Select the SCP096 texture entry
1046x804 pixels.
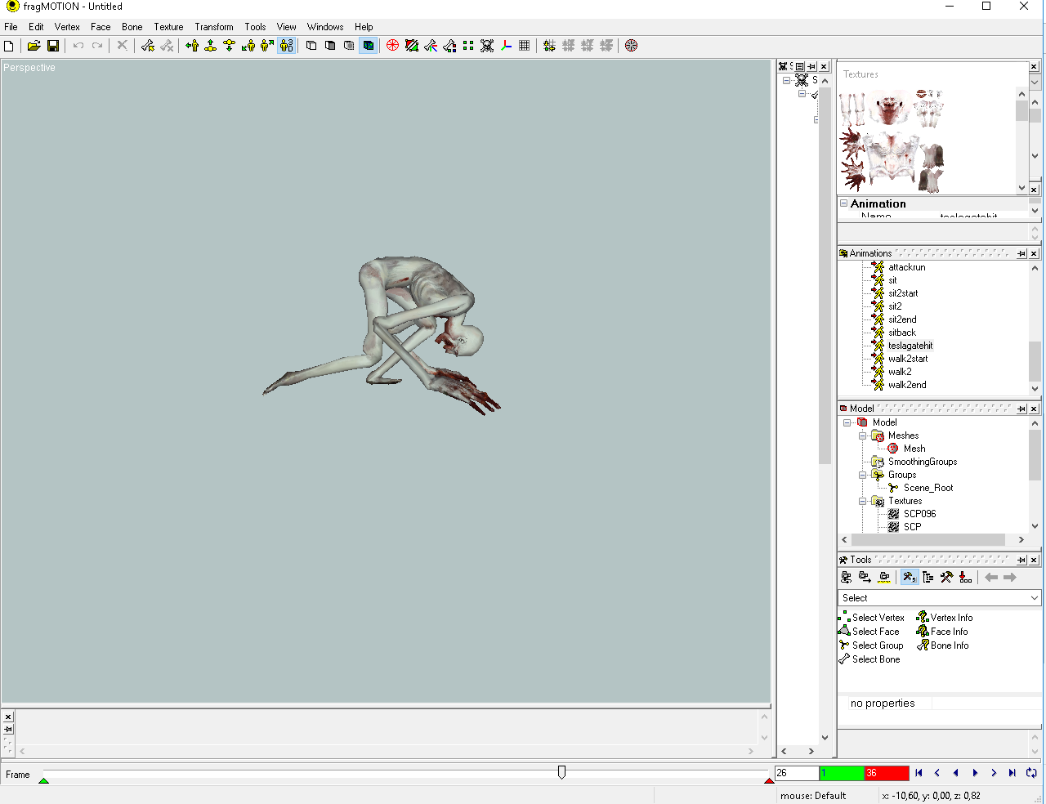coord(920,514)
